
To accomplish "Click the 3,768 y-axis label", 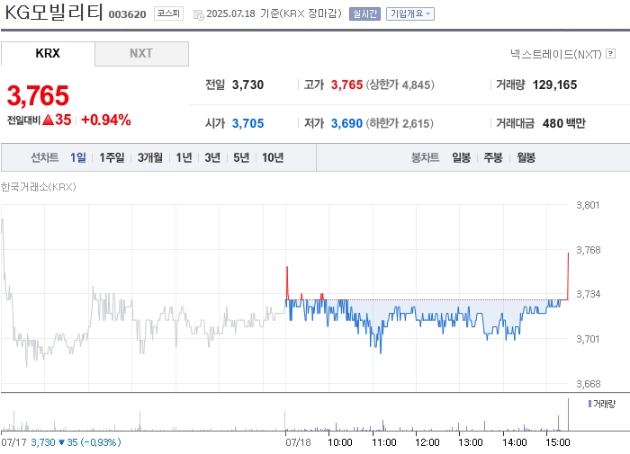I will pos(589,250).
